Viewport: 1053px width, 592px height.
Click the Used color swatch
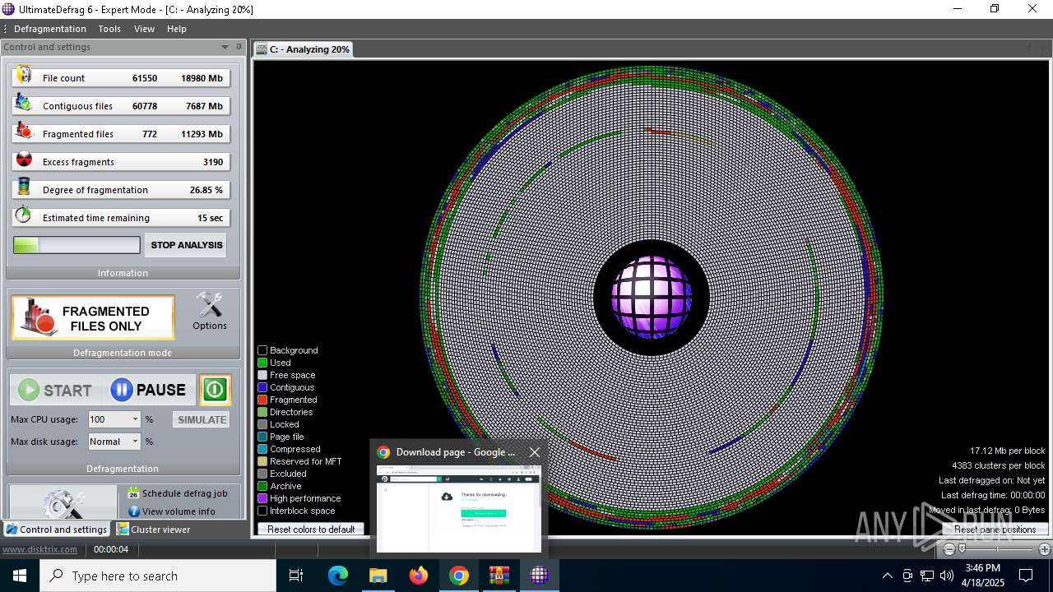pos(262,363)
